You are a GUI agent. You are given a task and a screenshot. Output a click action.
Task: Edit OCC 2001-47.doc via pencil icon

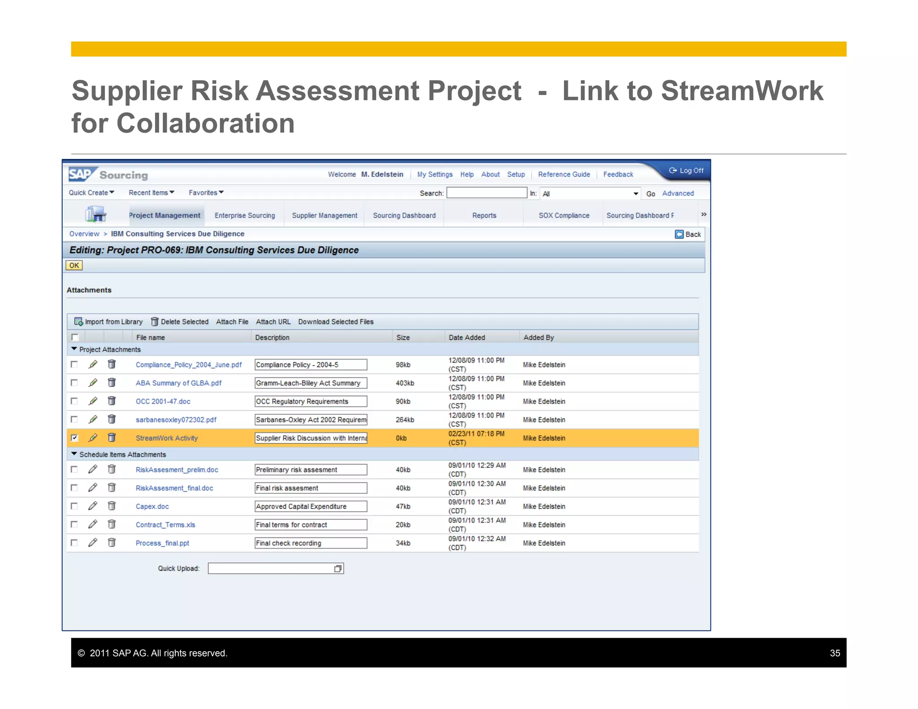pos(93,401)
